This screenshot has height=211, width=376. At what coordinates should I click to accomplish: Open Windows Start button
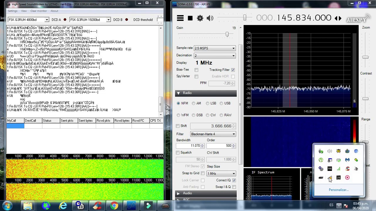coord(7,206)
